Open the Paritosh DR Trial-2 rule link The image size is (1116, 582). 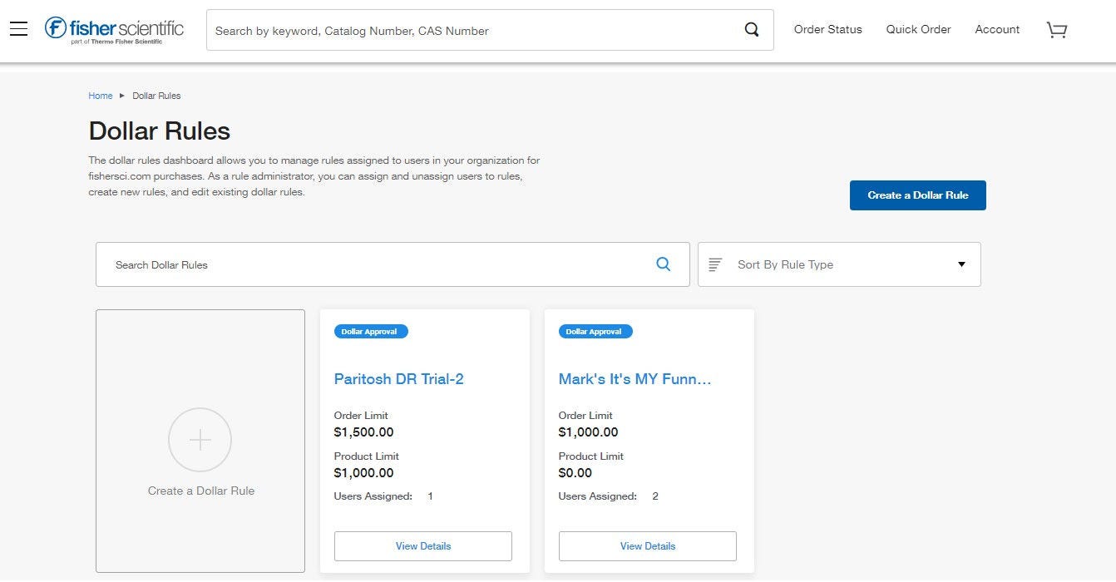point(399,378)
